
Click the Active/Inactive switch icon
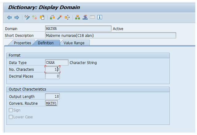click(34, 17)
